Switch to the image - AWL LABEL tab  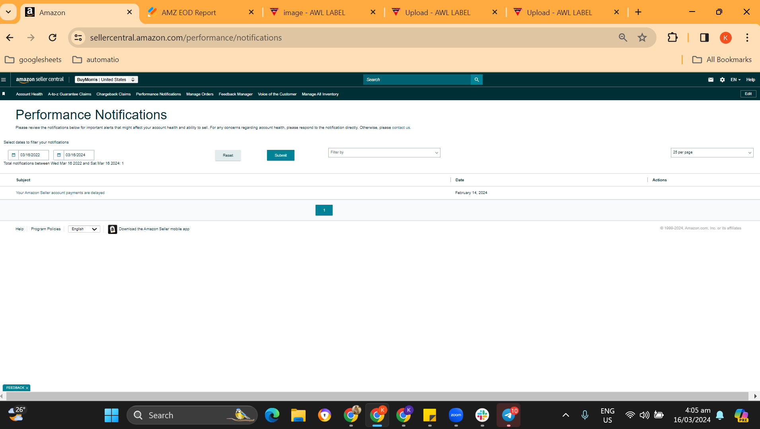tap(322, 12)
